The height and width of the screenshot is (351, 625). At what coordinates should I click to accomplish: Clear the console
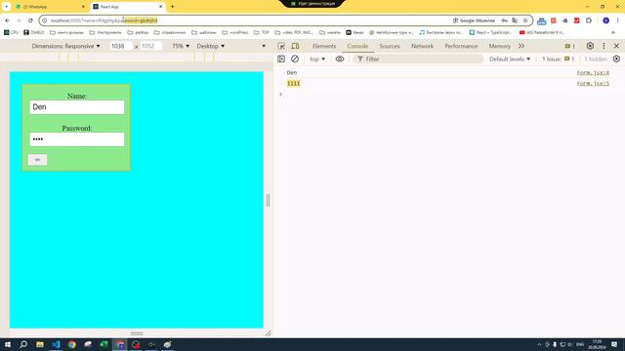click(x=295, y=58)
